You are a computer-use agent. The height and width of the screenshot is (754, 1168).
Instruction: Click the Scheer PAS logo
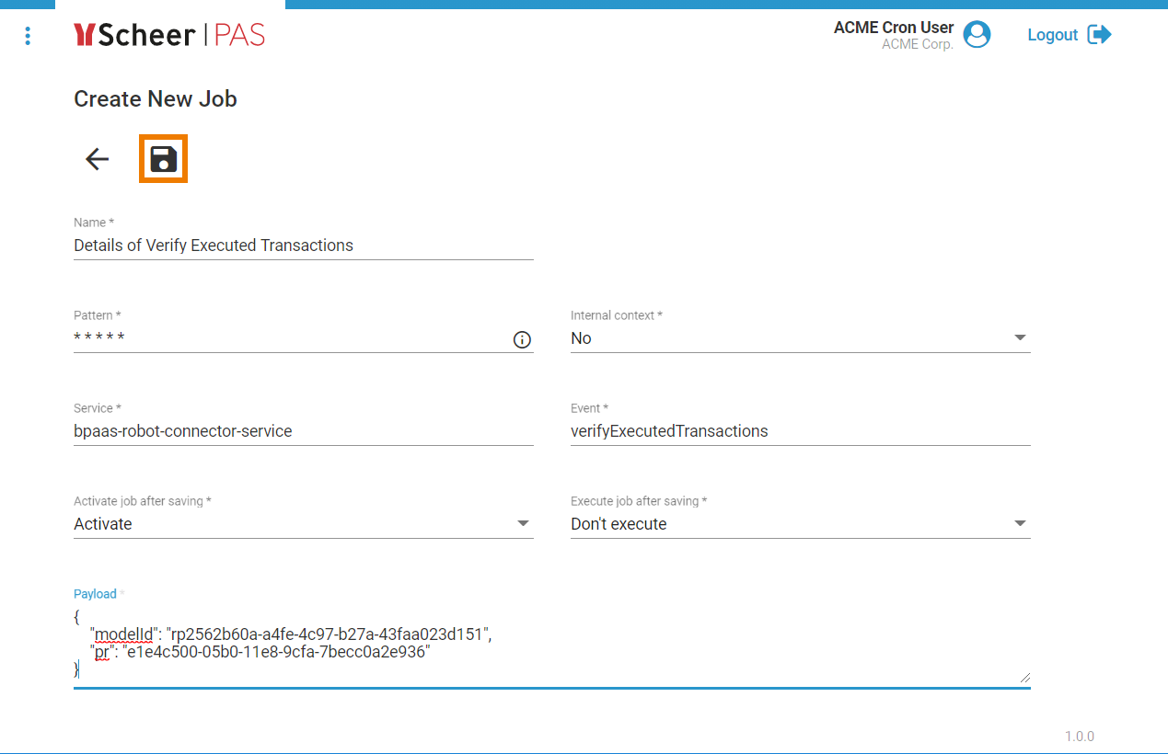(169, 35)
